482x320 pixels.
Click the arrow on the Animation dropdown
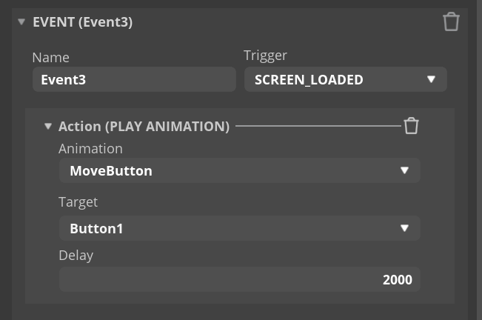(404, 170)
